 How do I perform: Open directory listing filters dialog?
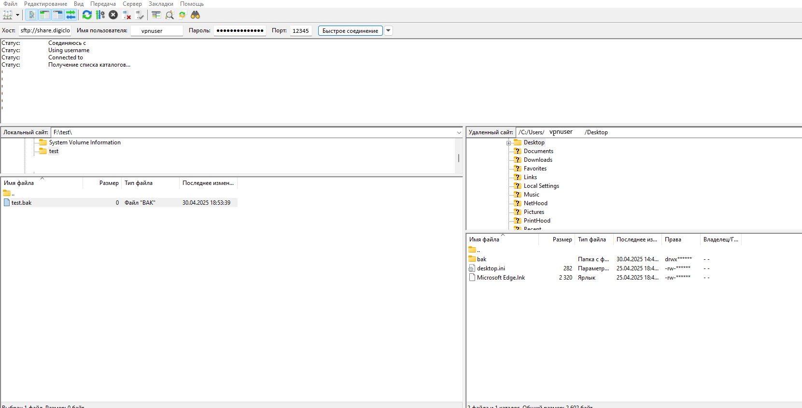(x=156, y=15)
